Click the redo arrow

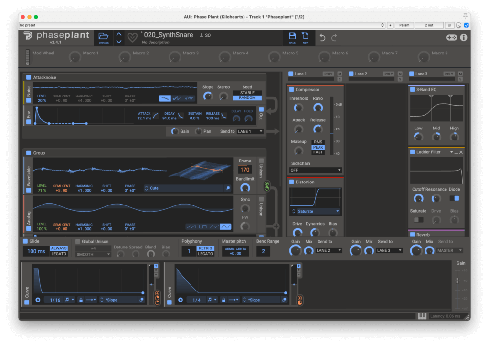(334, 38)
